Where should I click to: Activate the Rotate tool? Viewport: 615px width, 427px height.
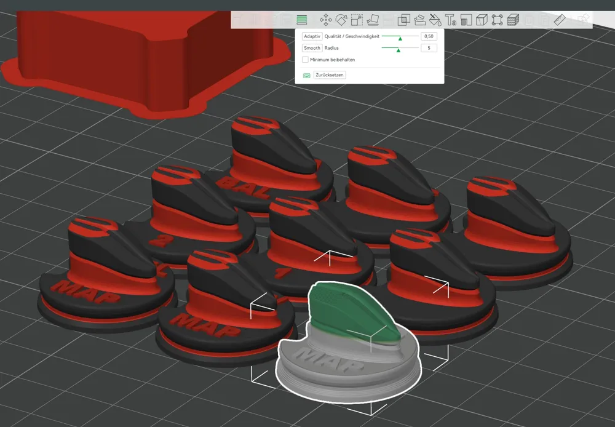pos(341,20)
